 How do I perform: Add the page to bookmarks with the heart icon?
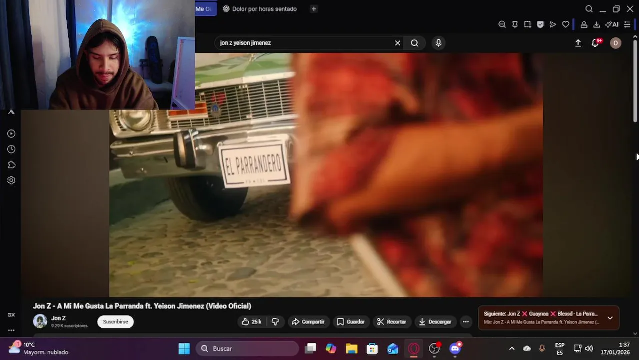(566, 24)
